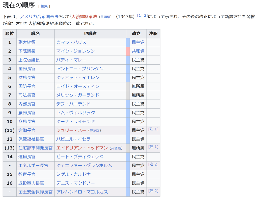
Task: Open the 国務長官 position link
Action: point(27,69)
